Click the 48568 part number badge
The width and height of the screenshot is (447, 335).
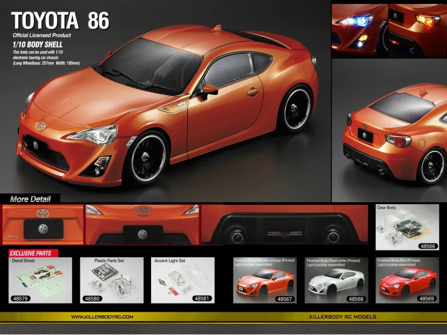pos(356,299)
